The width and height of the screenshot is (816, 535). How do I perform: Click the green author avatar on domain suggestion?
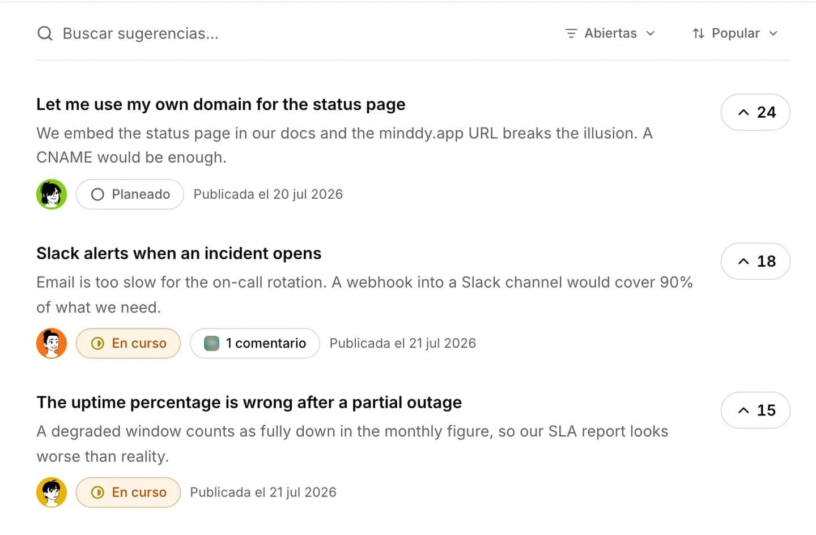coord(52,194)
